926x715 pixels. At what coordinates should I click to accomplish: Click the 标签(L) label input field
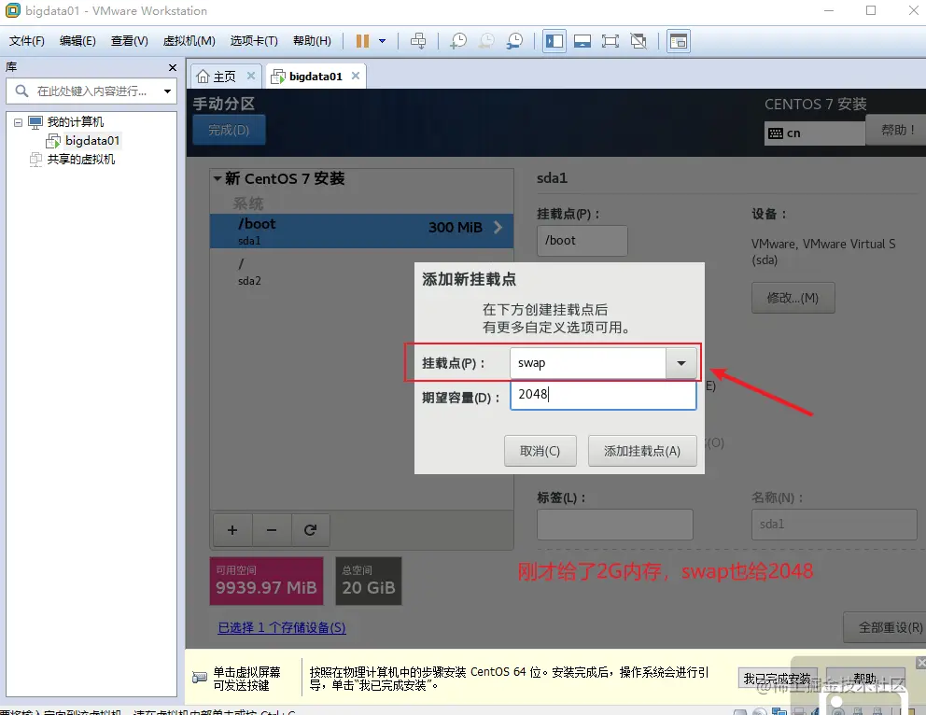pyautogui.click(x=614, y=525)
